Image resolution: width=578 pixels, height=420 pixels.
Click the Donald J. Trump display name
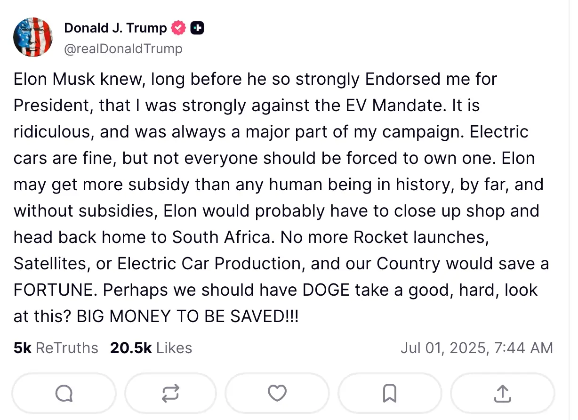tap(115, 27)
